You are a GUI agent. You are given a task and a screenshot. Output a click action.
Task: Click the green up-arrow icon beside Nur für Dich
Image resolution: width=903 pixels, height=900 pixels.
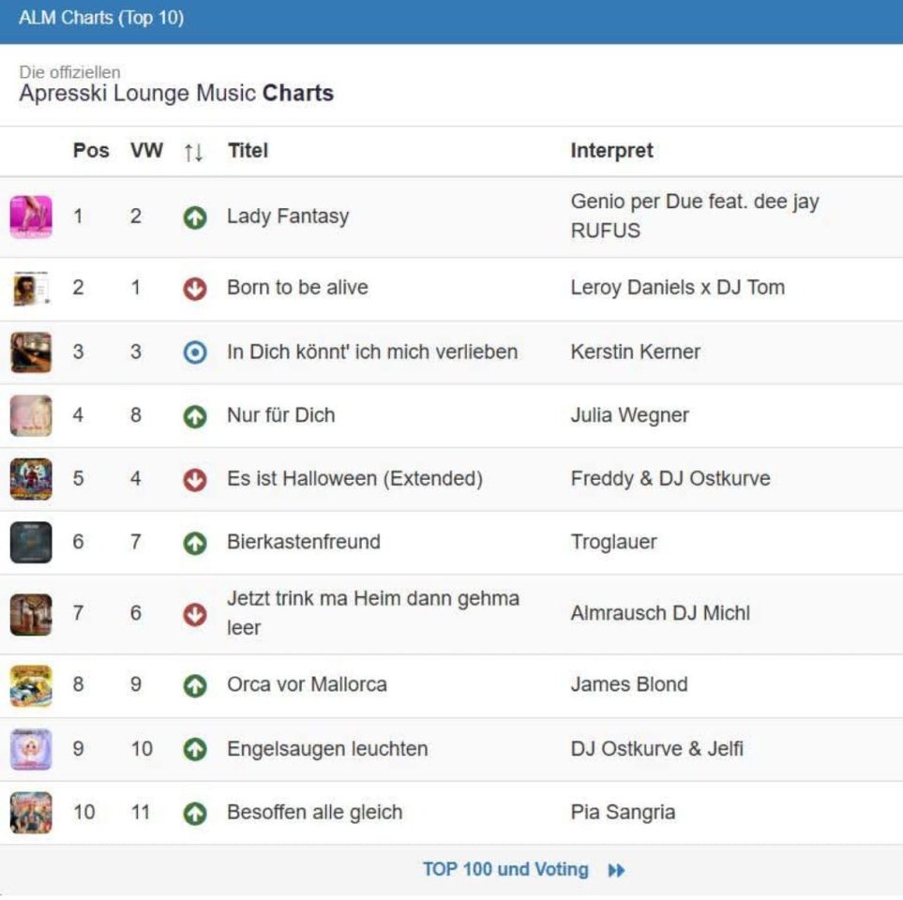pos(194,416)
